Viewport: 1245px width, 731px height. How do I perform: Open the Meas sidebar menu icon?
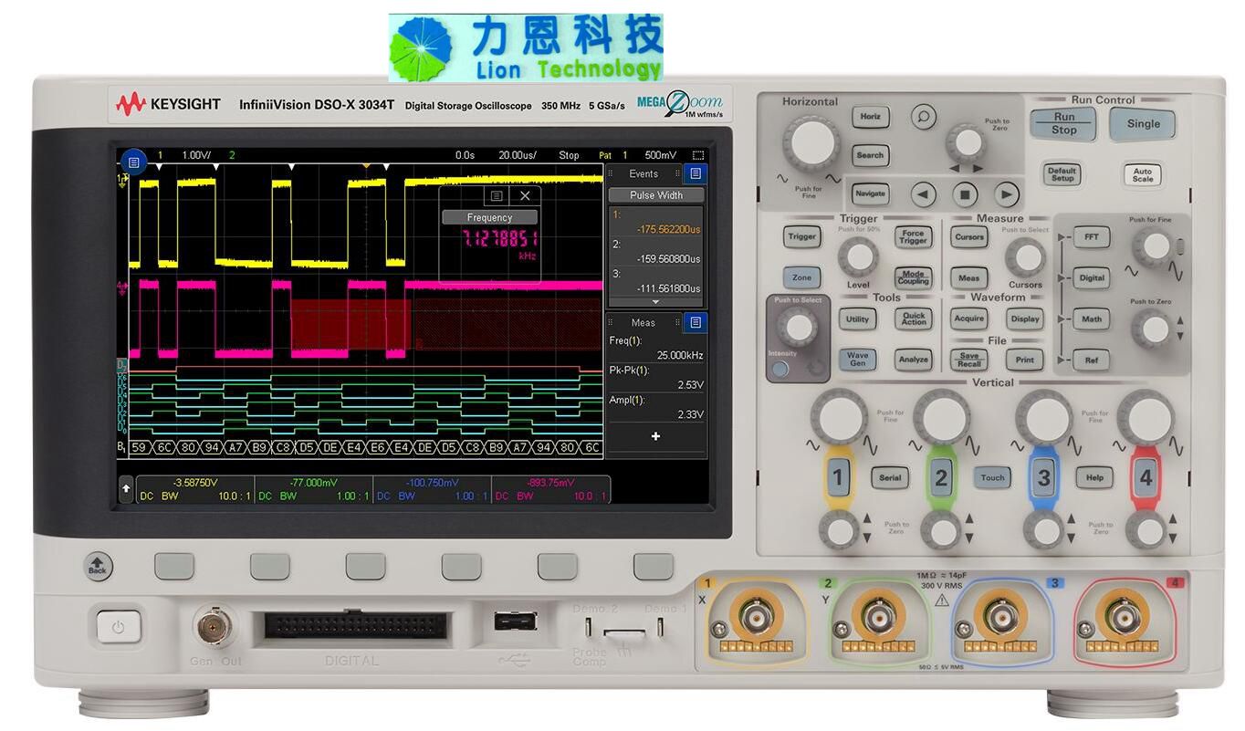[x=695, y=322]
